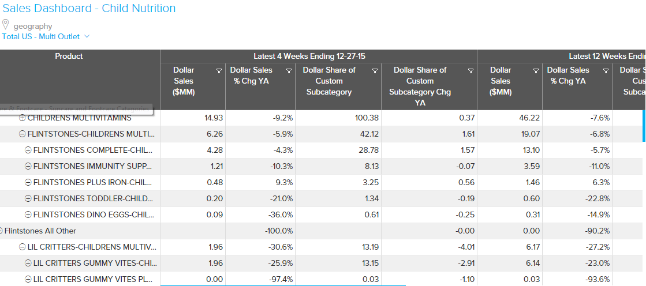Select the FLINTSTONES DINO EGGS row label
646x286 pixels.
tap(94, 215)
